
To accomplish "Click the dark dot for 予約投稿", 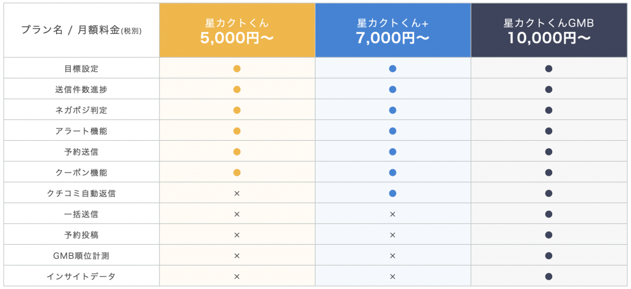I will click(x=548, y=235).
